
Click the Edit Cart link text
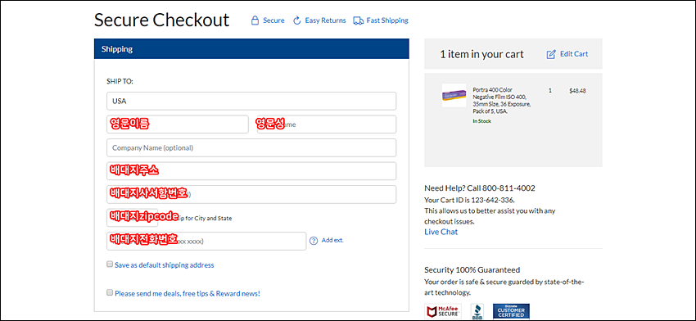click(x=574, y=54)
